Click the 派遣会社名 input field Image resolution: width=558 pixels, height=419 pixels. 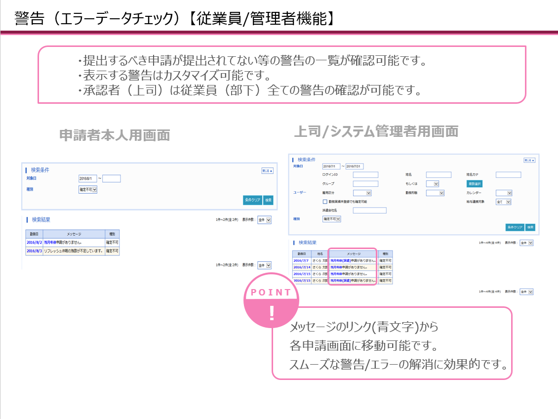369,210
